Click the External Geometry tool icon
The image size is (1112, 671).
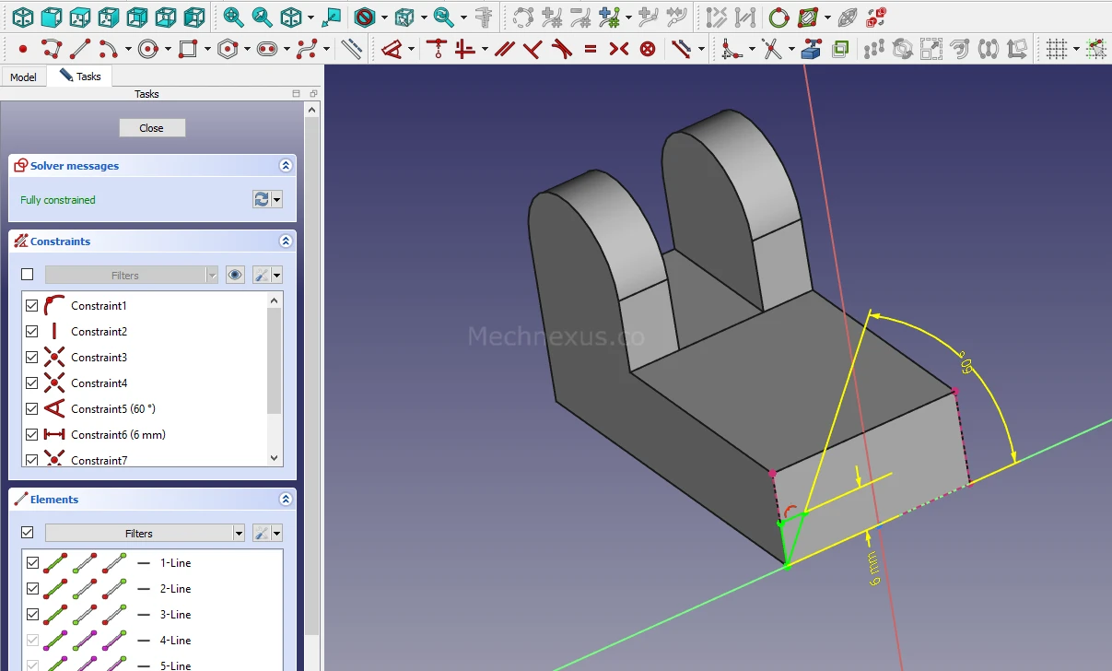click(x=811, y=49)
